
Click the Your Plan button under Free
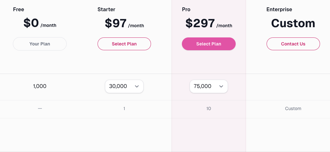point(40,44)
